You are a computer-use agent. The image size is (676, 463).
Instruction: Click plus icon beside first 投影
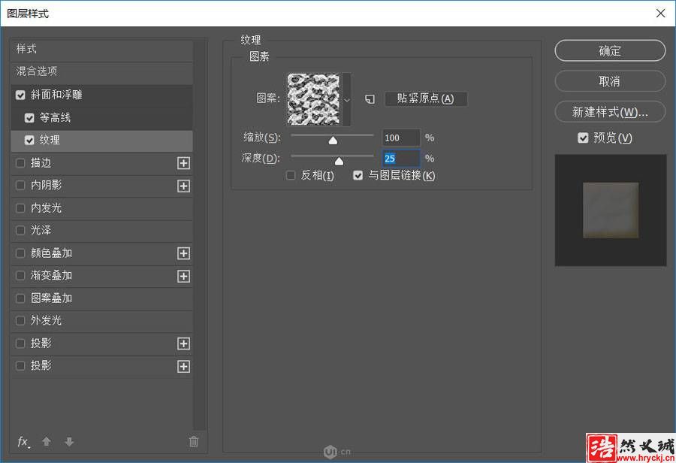pos(184,343)
